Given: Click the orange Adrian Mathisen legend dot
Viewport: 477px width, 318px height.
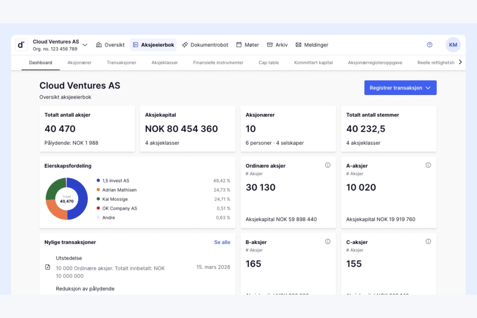Looking at the screenshot, I should (98, 190).
